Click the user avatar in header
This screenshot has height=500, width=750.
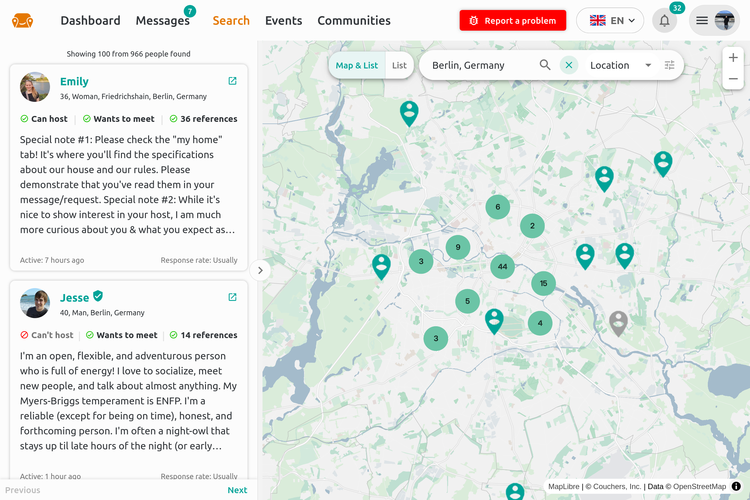(x=724, y=21)
